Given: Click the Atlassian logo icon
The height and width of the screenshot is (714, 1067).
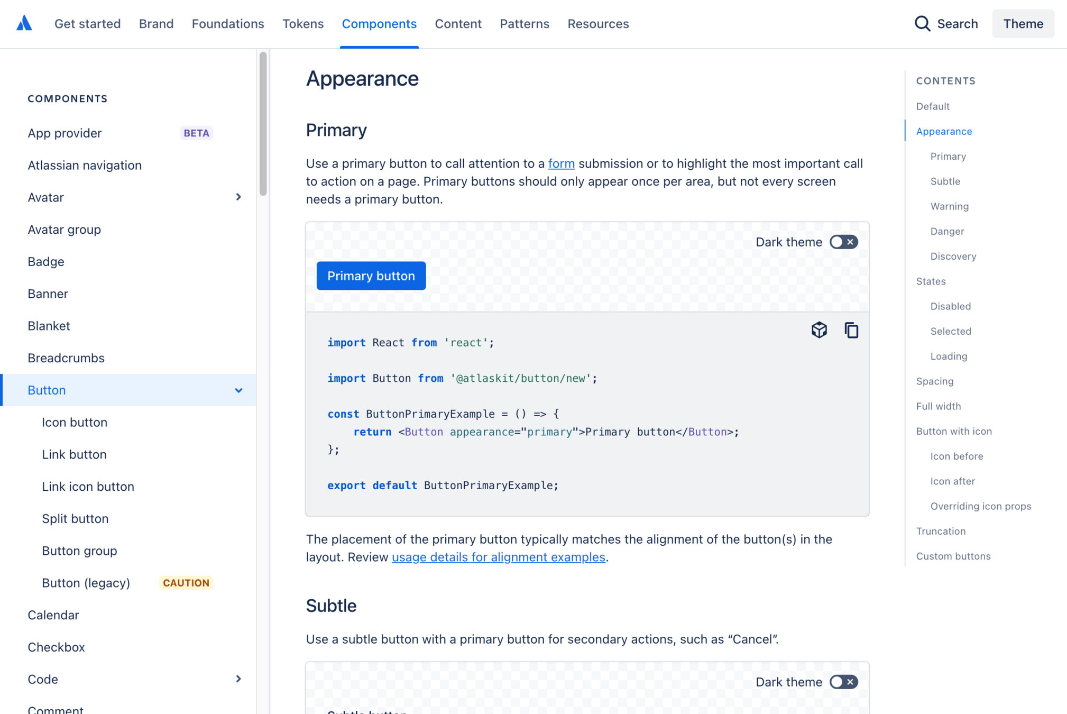Looking at the screenshot, I should 24,24.
